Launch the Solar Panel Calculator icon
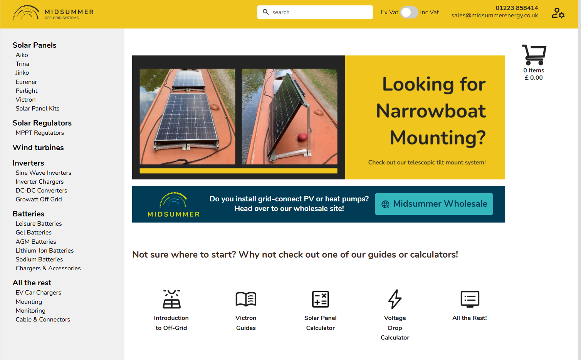Viewport: 581px width, 360px height. pyautogui.click(x=320, y=299)
